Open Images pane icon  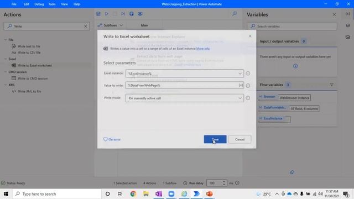348,37
